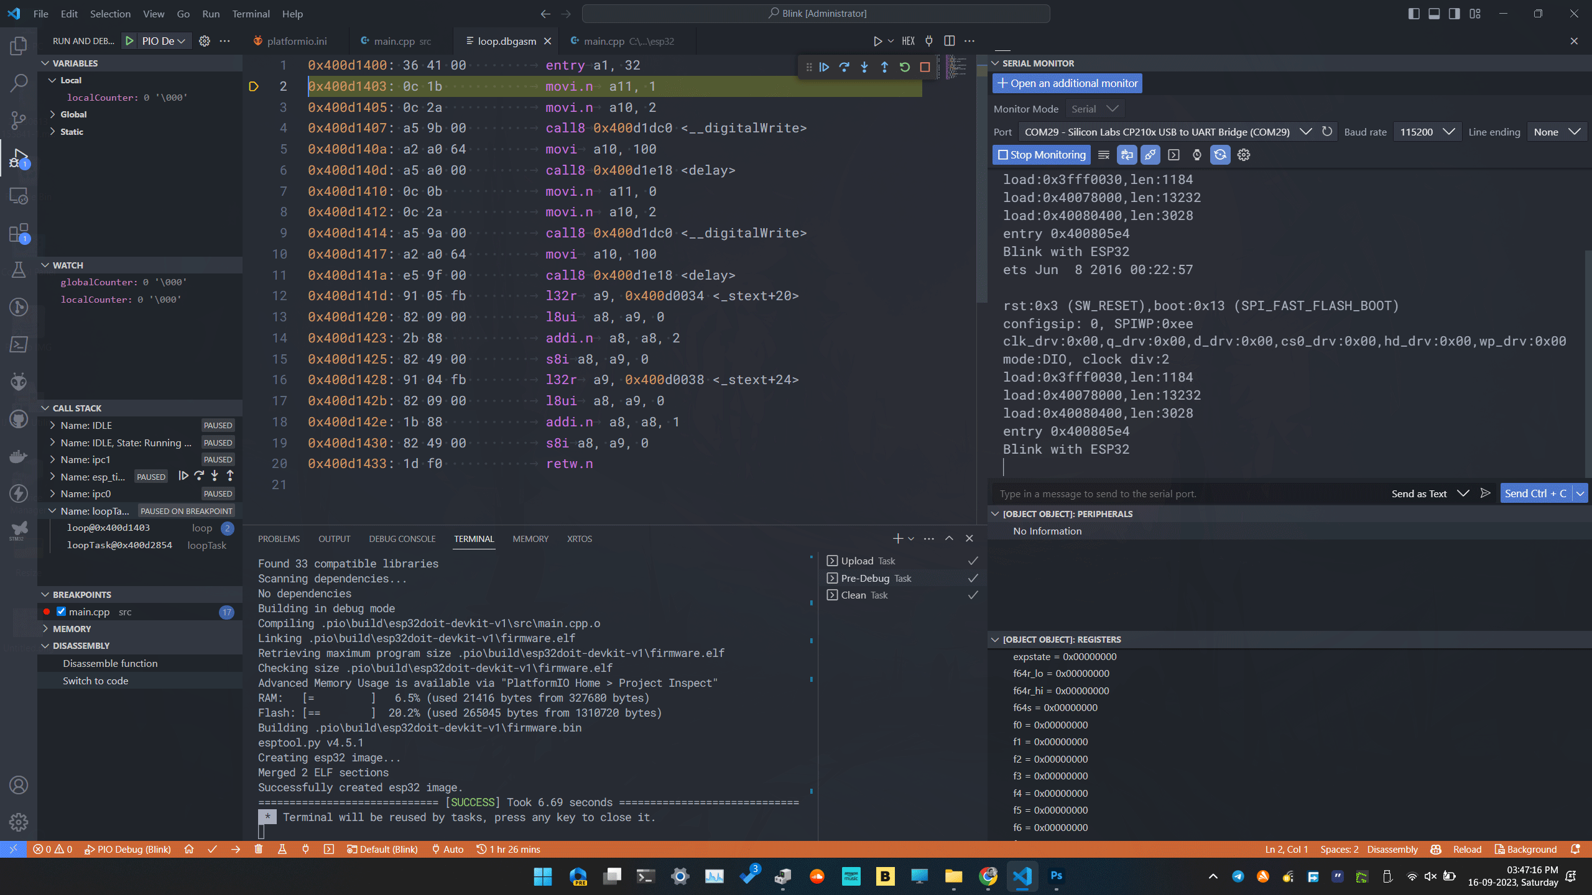Expand the Memory section in sidebar
This screenshot has height=895, width=1592.
[140, 629]
